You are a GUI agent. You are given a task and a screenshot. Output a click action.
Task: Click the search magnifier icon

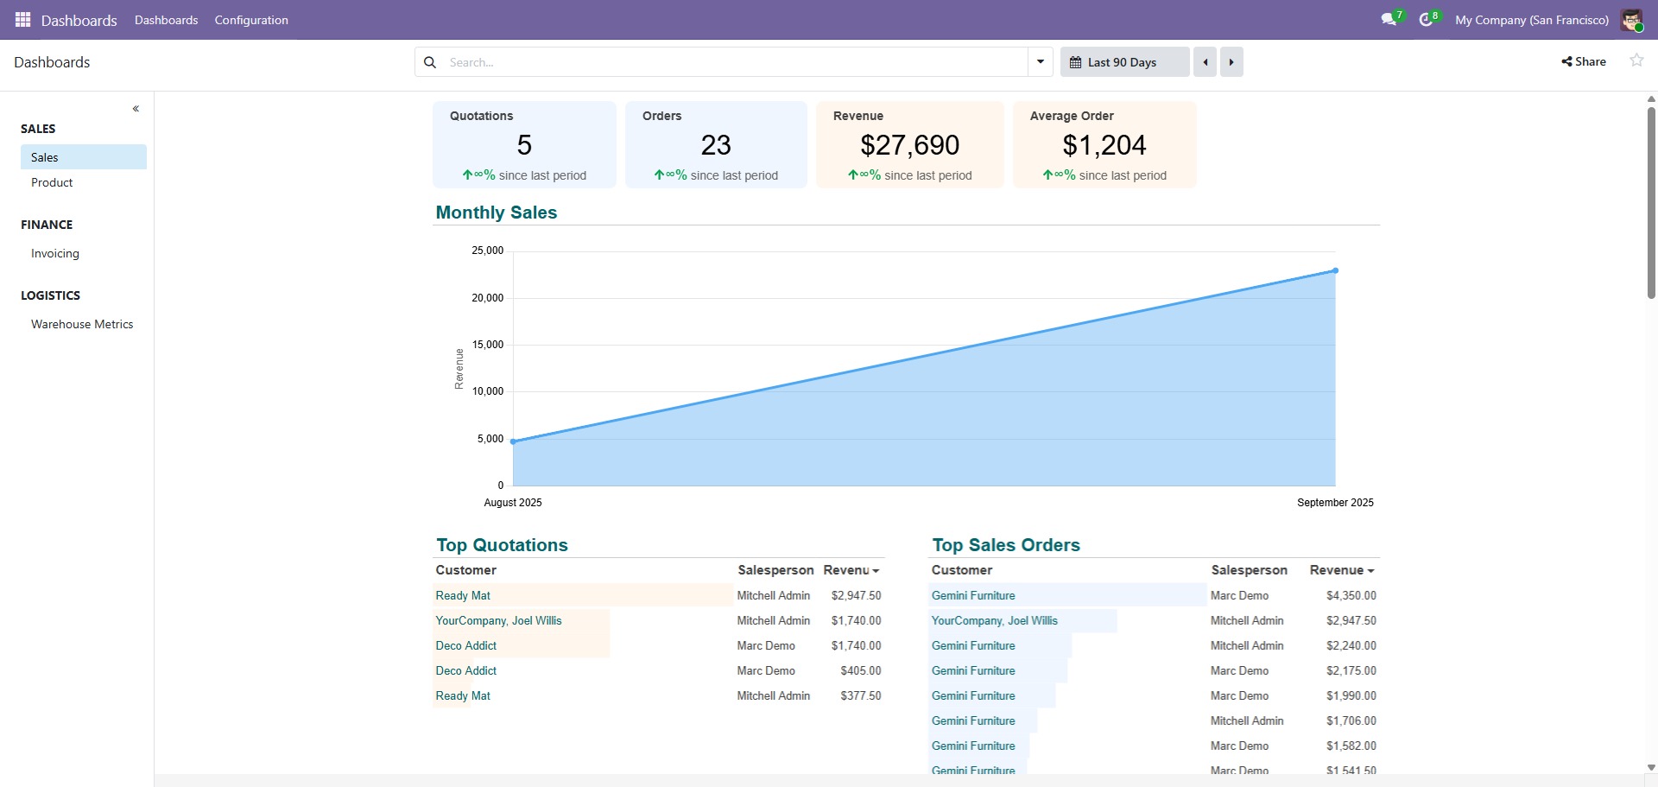click(430, 62)
